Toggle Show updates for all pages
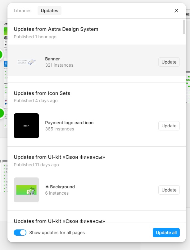 (20, 233)
